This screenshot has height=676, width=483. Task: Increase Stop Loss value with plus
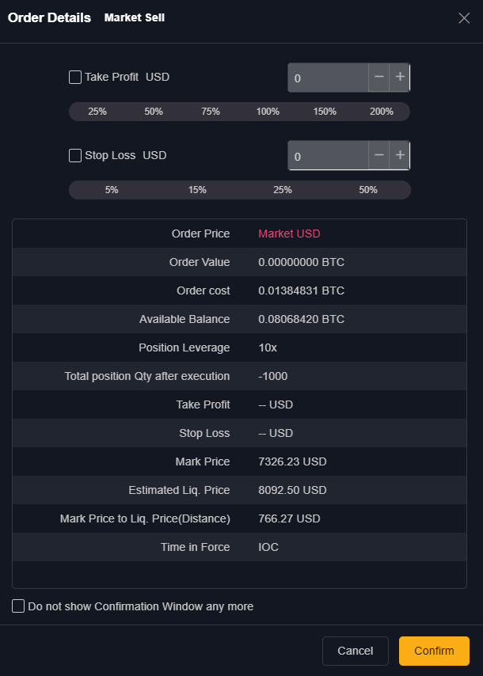(x=400, y=155)
